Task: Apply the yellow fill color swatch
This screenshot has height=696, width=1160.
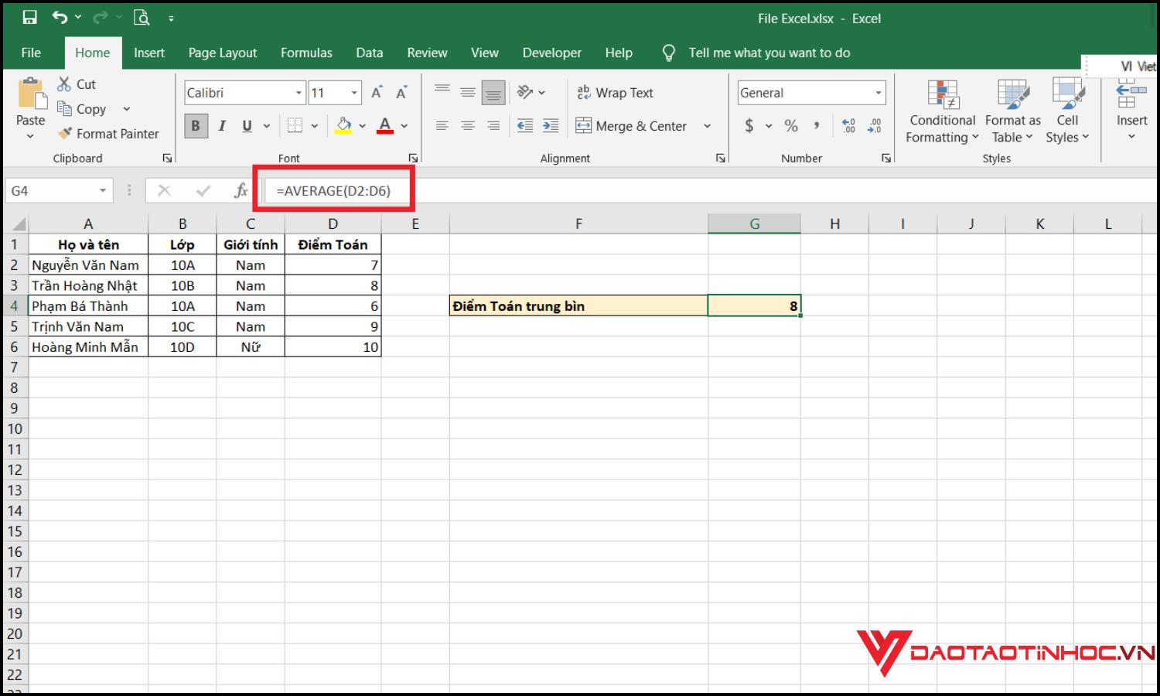Action: pyautogui.click(x=343, y=126)
